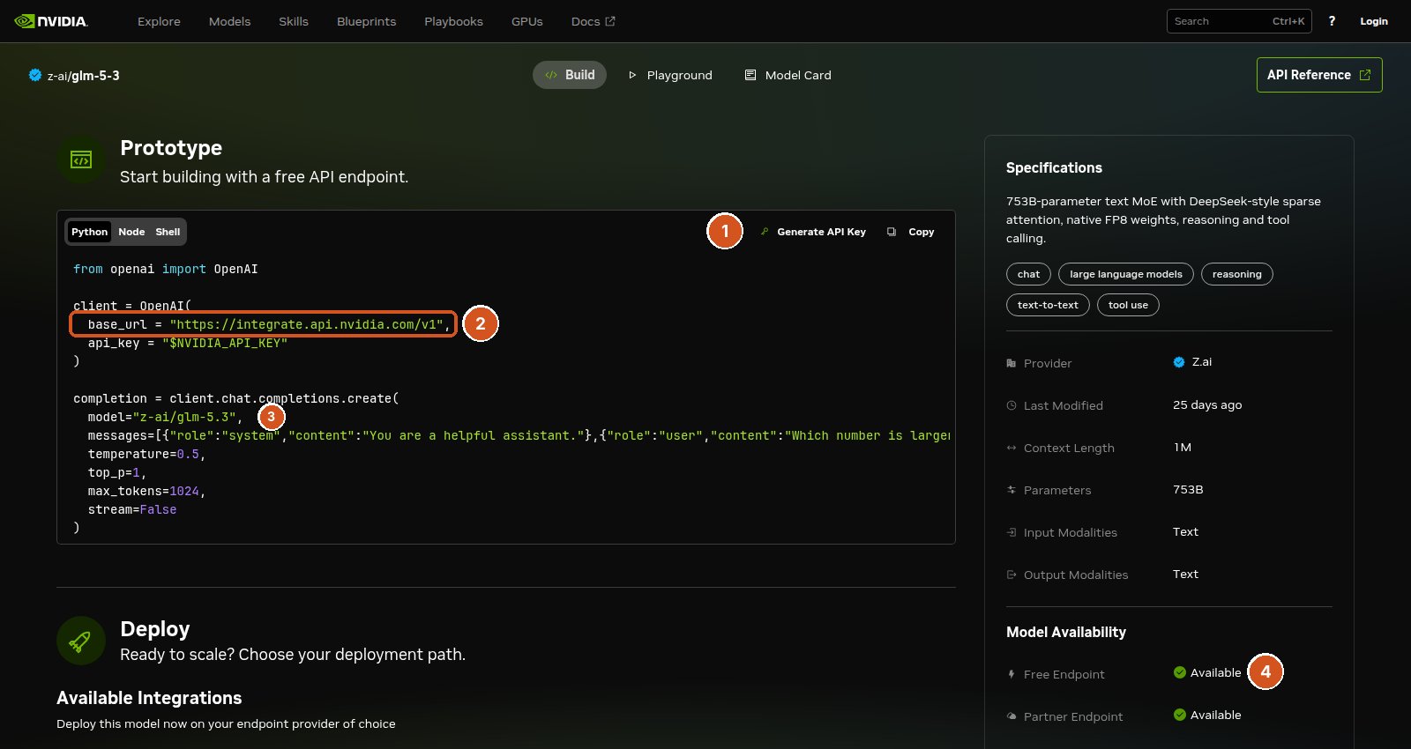Click the key icon beside Generate API Key
The image size is (1411, 749).
click(765, 232)
